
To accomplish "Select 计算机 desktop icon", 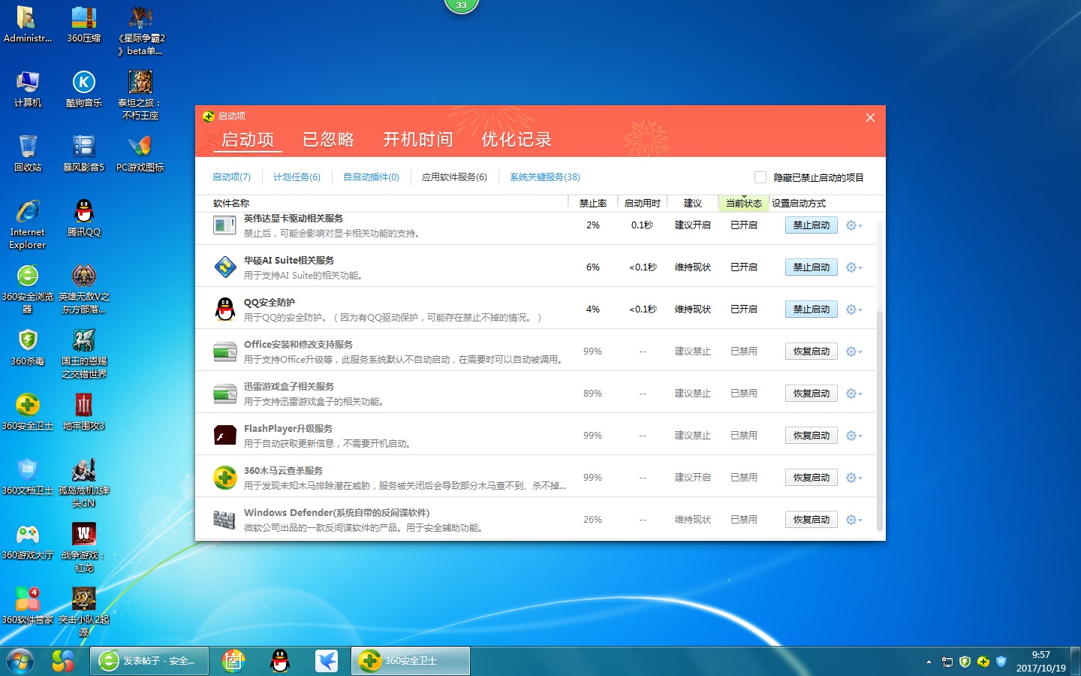I will (28, 89).
